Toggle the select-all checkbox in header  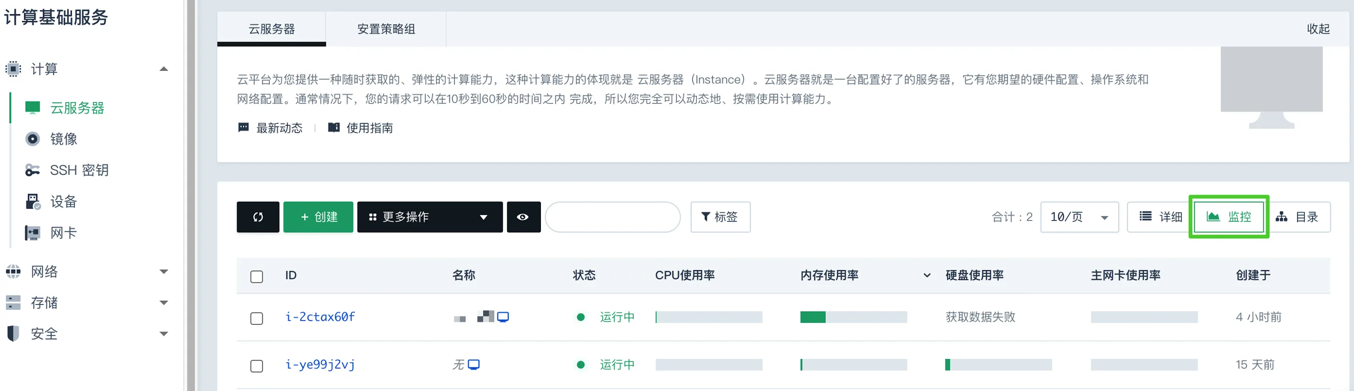[x=257, y=276]
